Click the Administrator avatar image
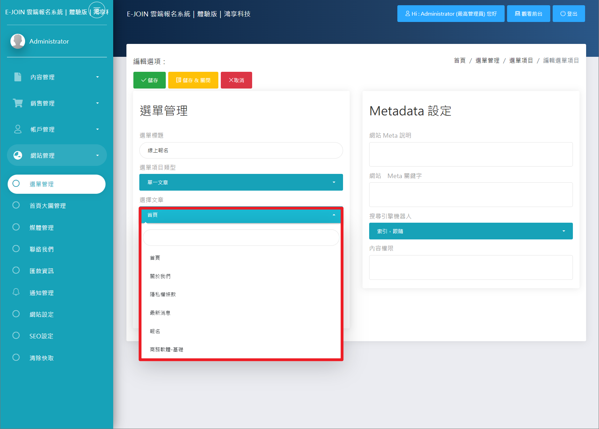Viewport: 599px width, 429px height. pos(18,41)
